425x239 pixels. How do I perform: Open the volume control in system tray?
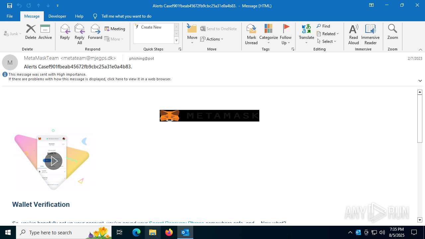pyautogui.click(x=382, y=232)
